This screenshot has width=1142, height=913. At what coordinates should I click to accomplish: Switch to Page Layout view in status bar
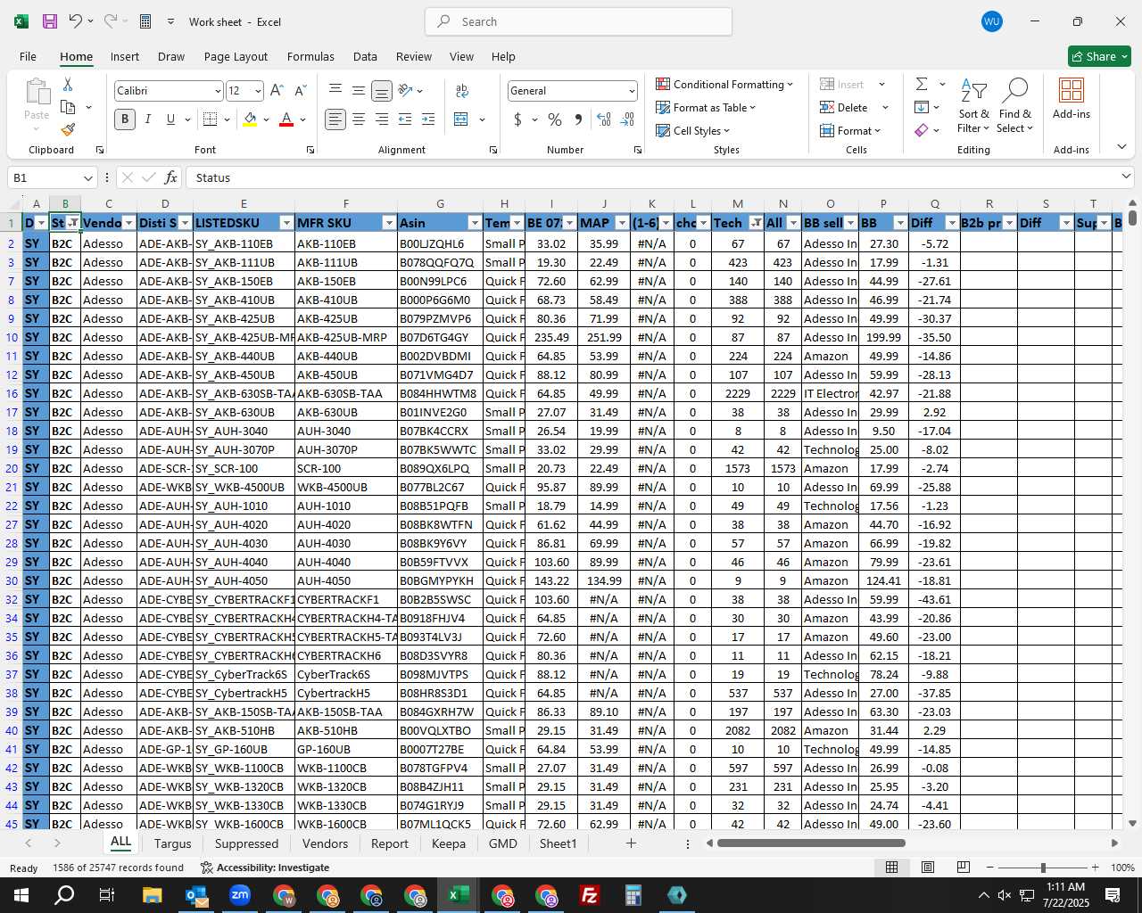click(x=928, y=867)
